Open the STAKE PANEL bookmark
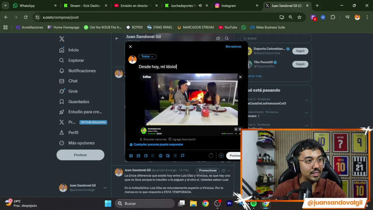373x210 pixels. (160, 27)
